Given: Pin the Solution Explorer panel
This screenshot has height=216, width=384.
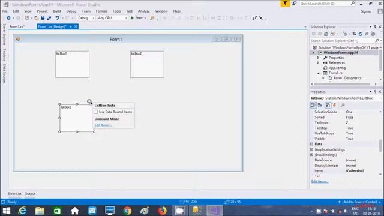Looking at the screenshot, I should [375, 26].
